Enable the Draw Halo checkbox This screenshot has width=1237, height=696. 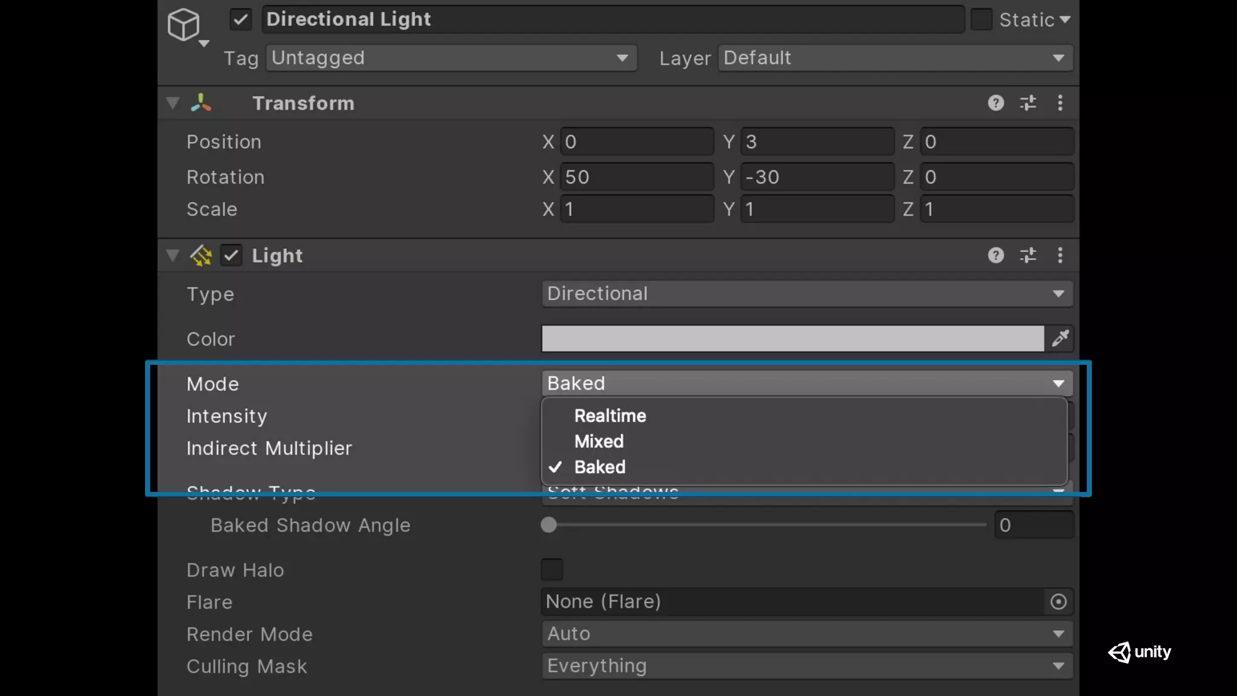tap(551, 569)
